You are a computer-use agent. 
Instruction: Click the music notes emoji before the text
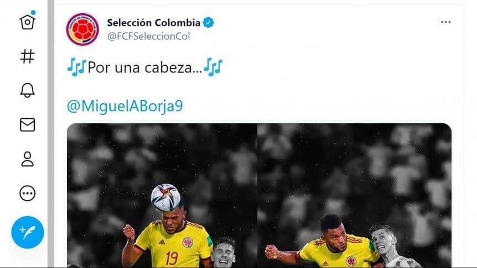tap(77, 67)
